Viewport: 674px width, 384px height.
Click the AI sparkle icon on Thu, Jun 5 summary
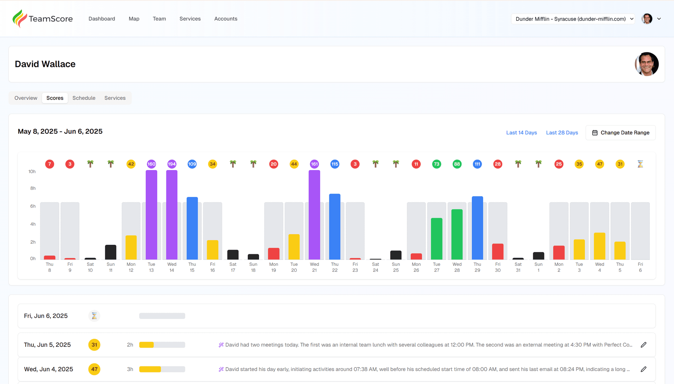220,345
